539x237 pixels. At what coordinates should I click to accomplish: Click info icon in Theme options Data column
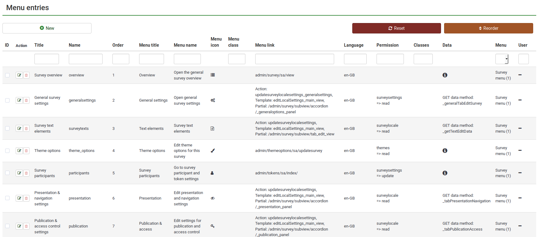pos(445,151)
